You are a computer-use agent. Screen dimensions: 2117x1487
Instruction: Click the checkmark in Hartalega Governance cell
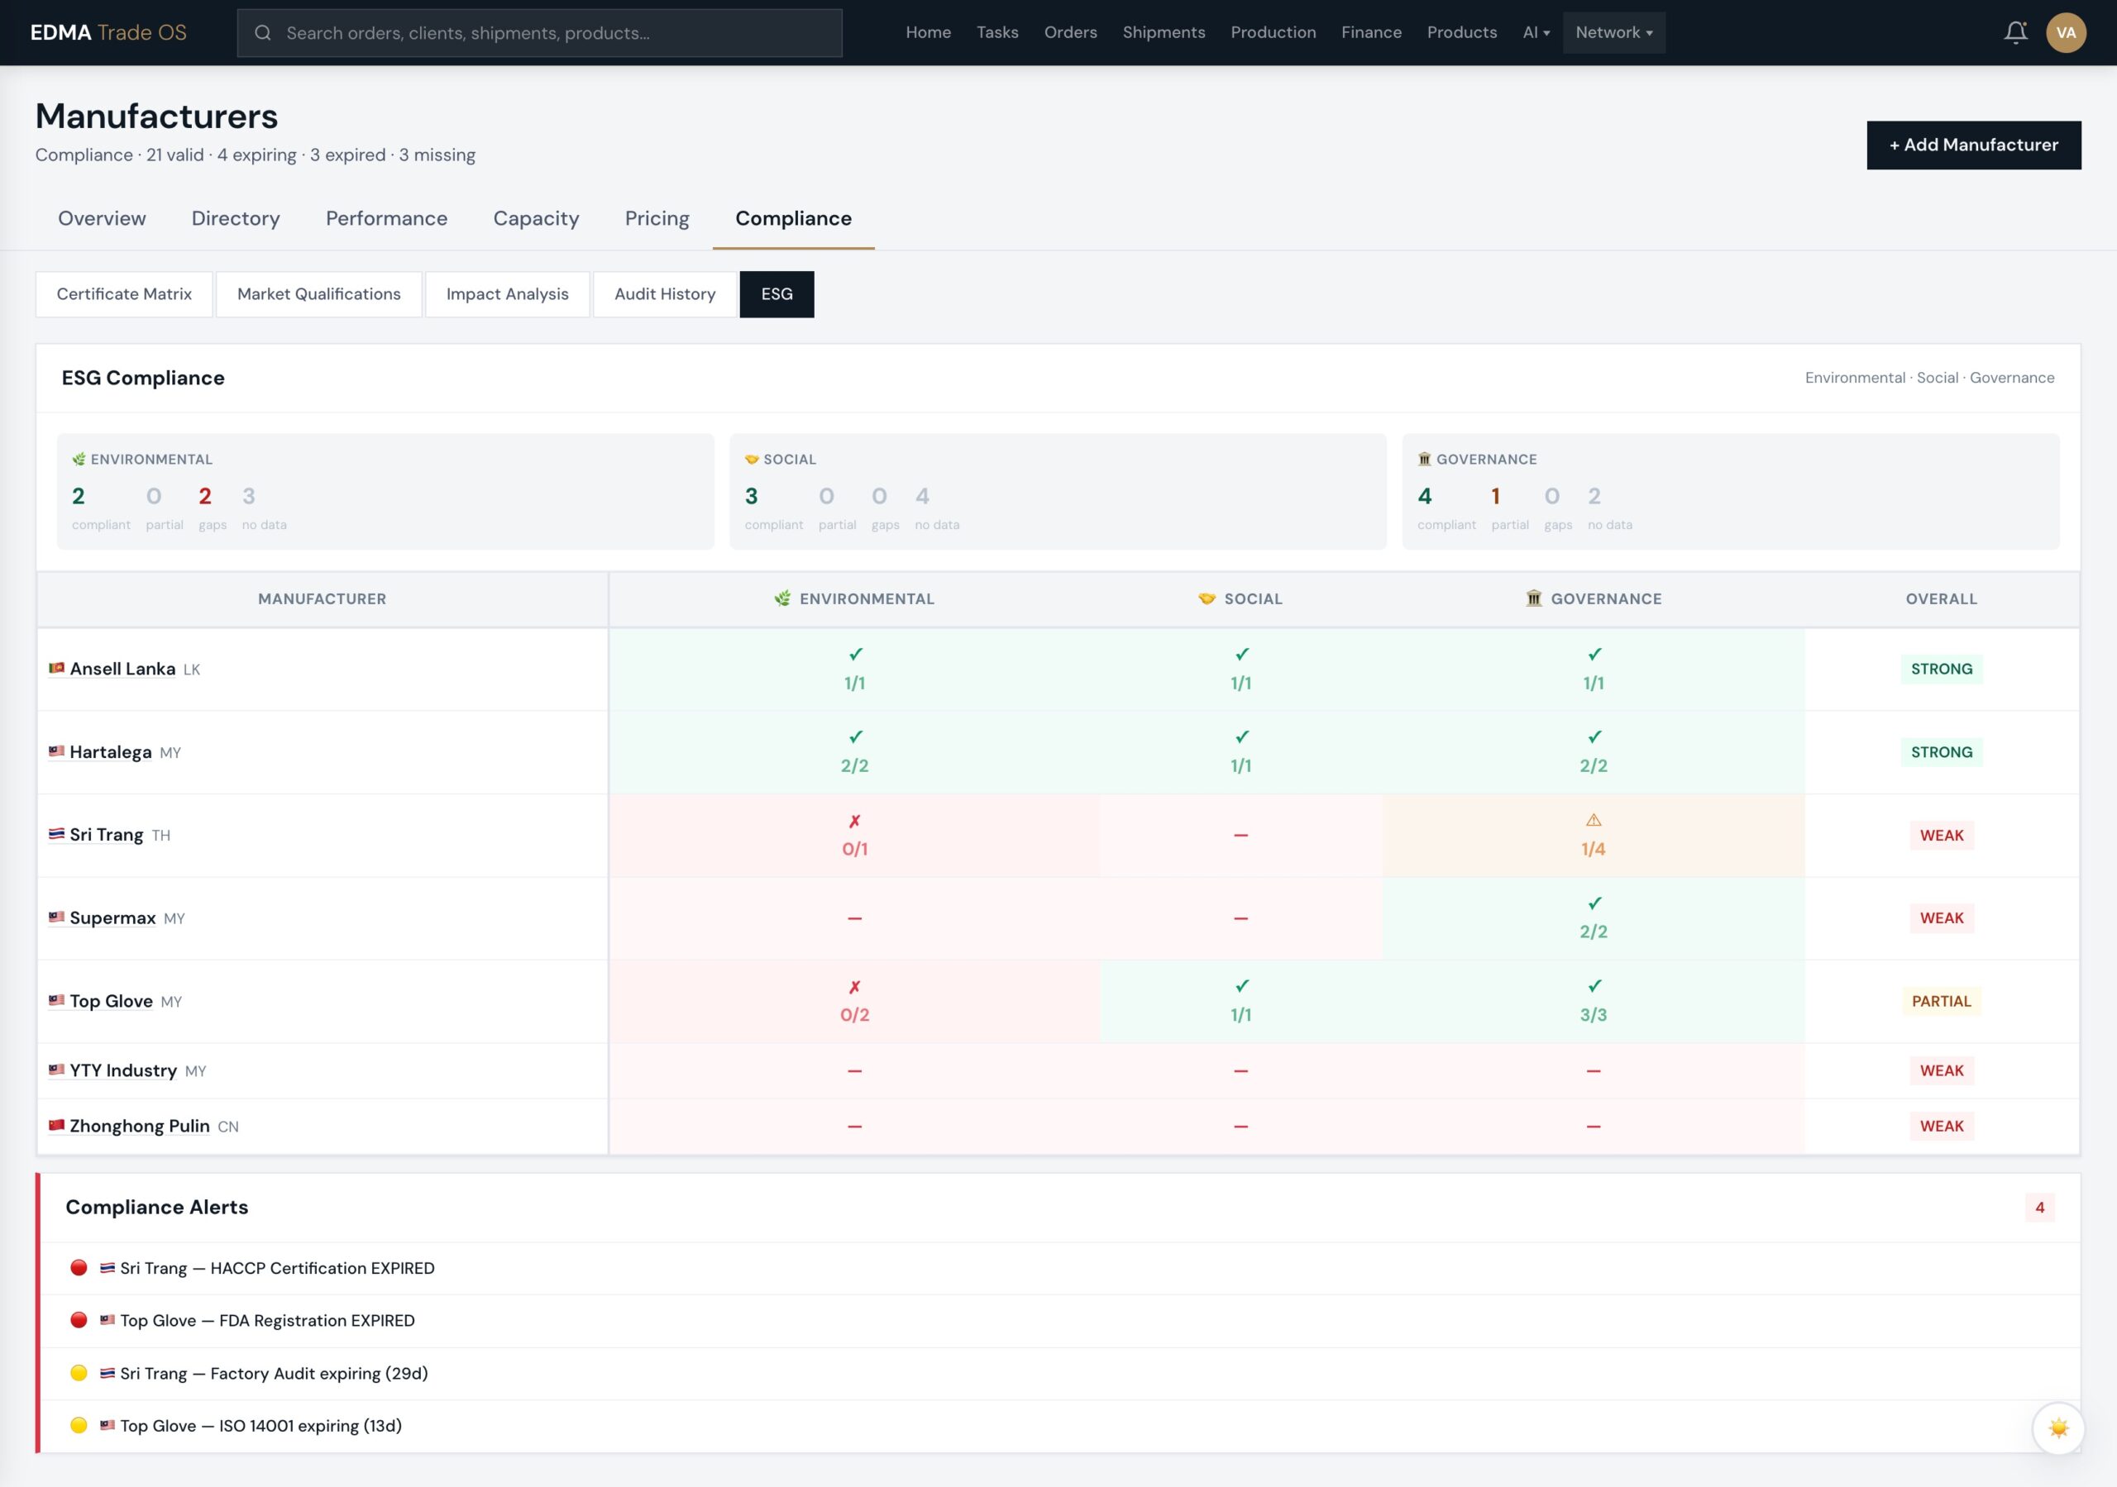tap(1594, 736)
